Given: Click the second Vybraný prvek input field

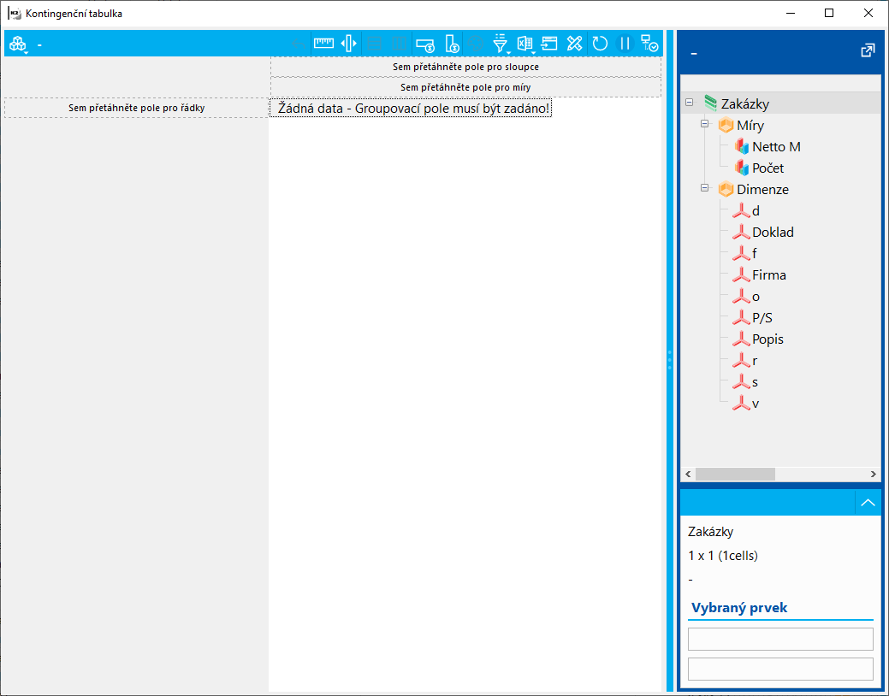Looking at the screenshot, I should click(780, 669).
